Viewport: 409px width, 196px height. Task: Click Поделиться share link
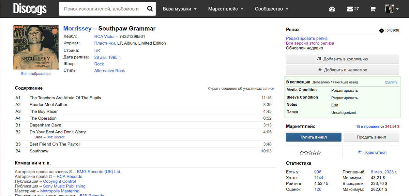375,152
